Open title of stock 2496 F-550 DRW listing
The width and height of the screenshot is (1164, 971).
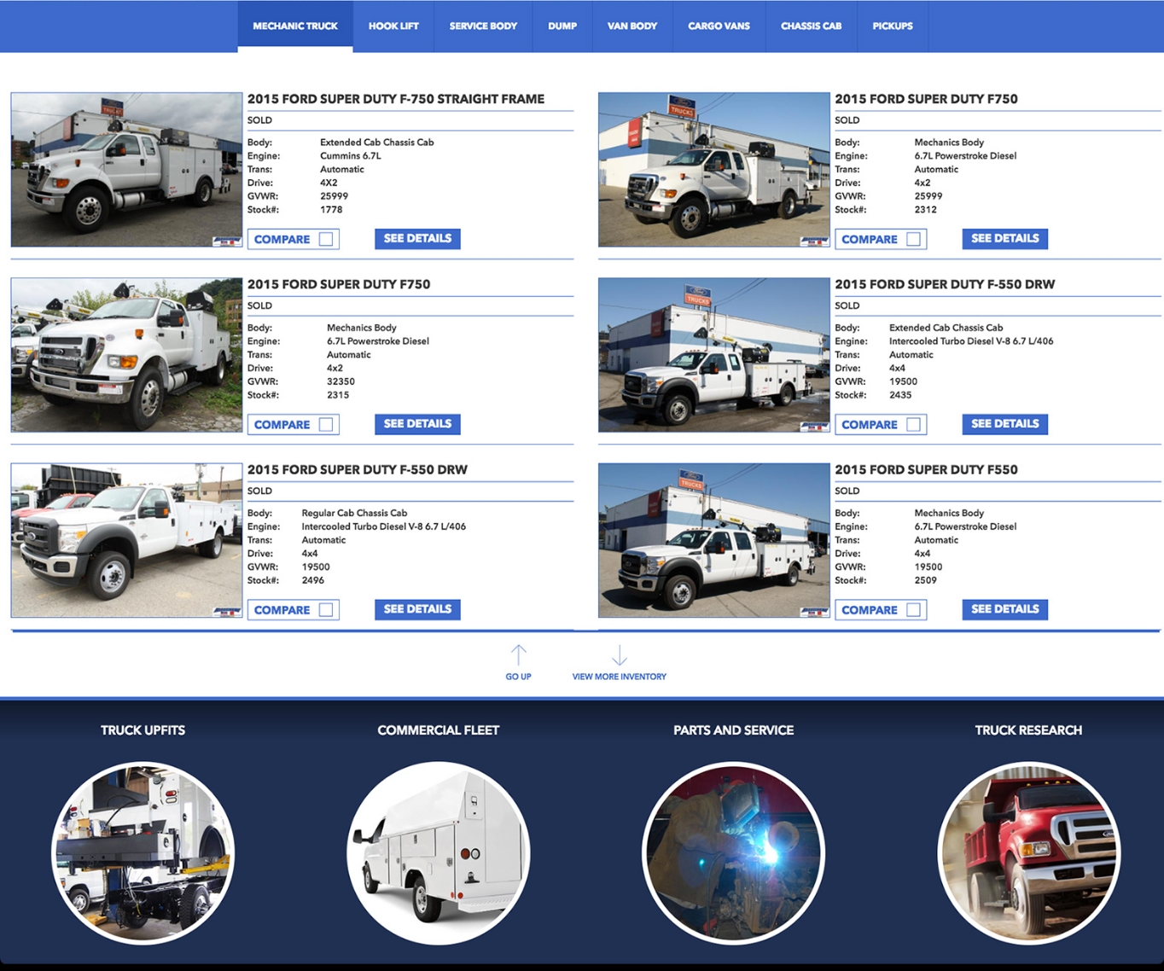(358, 469)
